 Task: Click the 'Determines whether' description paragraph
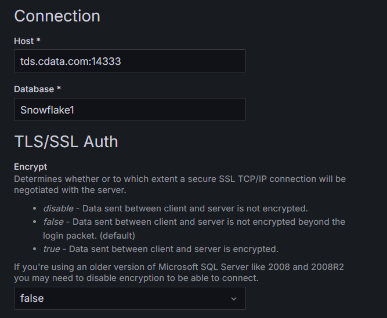[180, 178]
